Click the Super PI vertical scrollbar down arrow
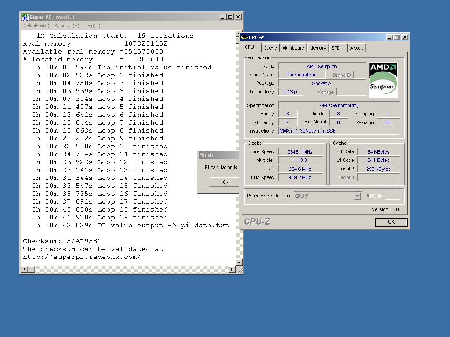450x337 pixels. 239,262
